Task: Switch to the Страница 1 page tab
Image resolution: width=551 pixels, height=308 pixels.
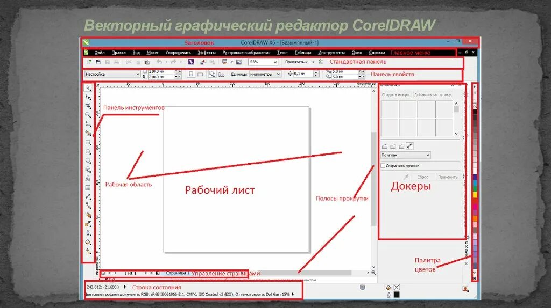Action: (178, 273)
